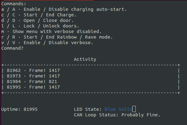The width and height of the screenshot is (187, 125).
Task: Click the 'LED State:' label
Action: pyautogui.click(x=88, y=109)
